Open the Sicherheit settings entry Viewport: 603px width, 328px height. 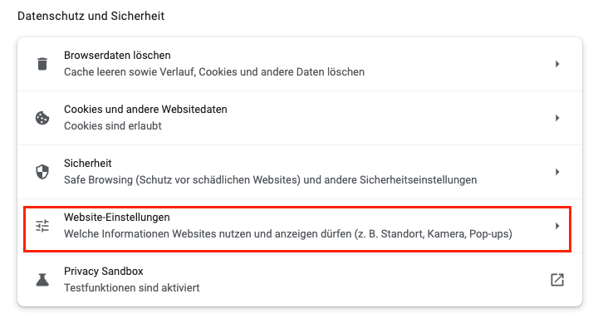[x=300, y=172]
